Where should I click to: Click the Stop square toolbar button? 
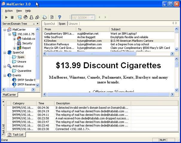[x=12, y=17]
